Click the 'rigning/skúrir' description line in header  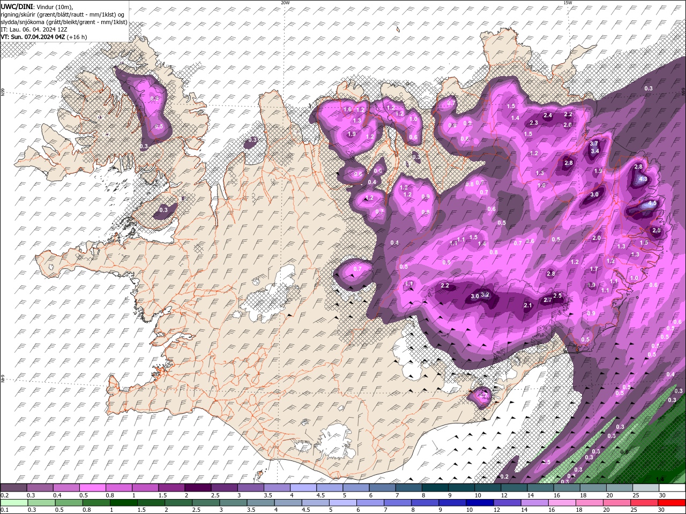tap(63, 14)
